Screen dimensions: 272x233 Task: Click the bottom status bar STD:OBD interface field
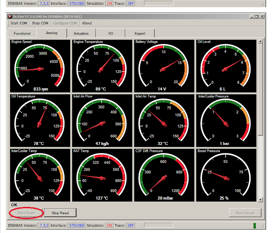tap(76, 225)
